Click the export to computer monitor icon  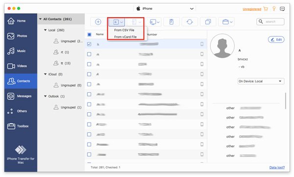coord(153,22)
